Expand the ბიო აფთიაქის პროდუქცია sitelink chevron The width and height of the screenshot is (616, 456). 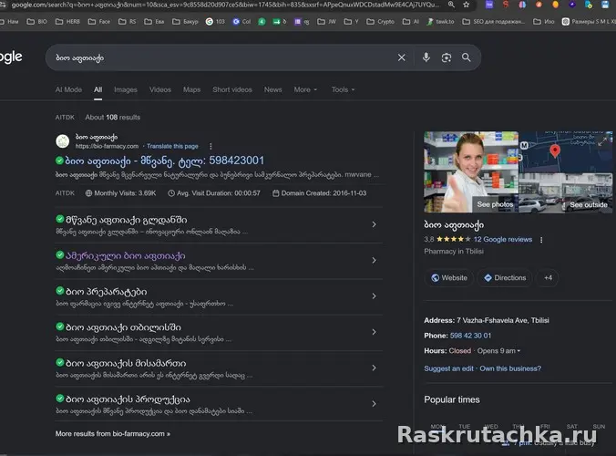[x=374, y=404]
